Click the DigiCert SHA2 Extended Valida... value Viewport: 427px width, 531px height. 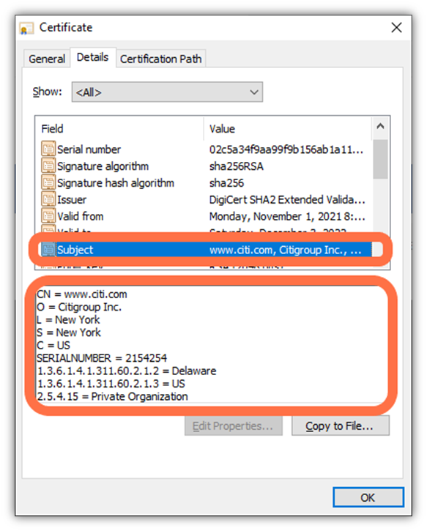pos(287,199)
